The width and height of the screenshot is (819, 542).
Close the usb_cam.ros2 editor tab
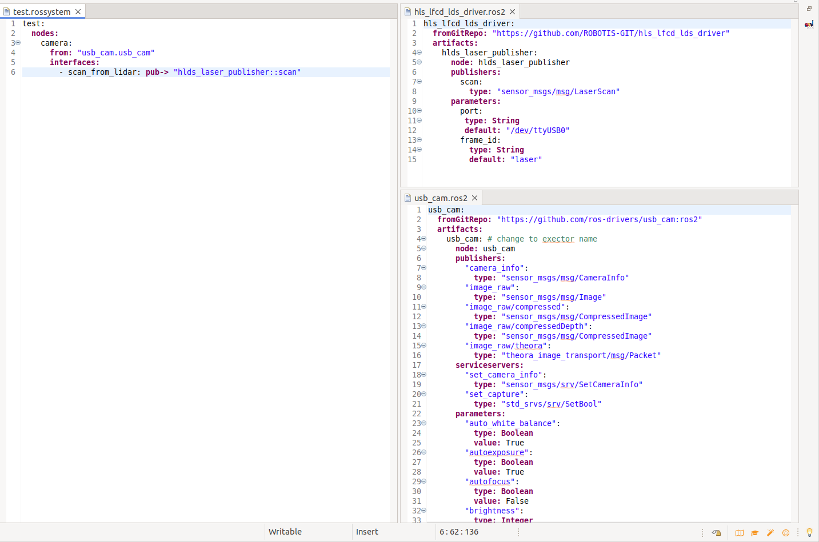(x=474, y=198)
